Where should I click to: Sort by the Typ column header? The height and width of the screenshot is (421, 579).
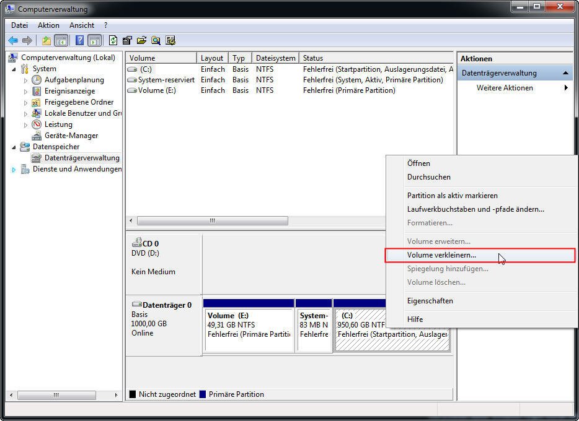tap(240, 58)
